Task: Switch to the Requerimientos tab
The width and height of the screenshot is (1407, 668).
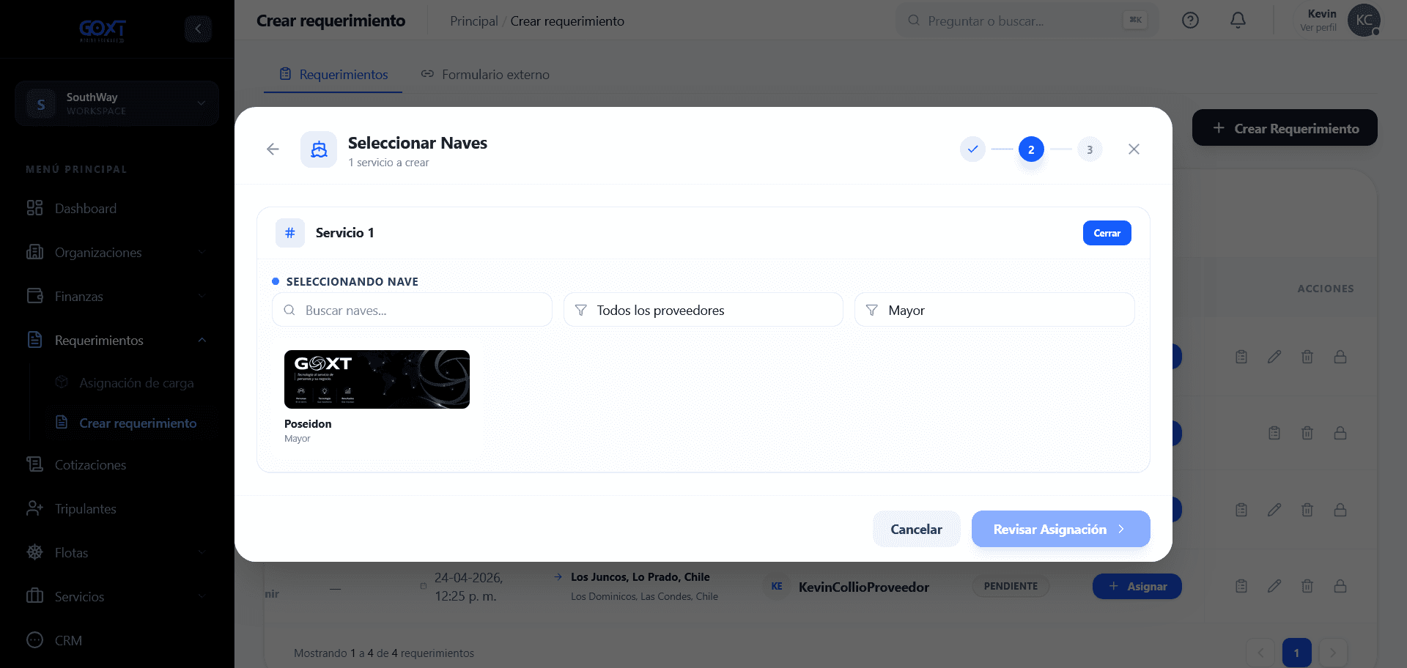Action: [x=333, y=75]
